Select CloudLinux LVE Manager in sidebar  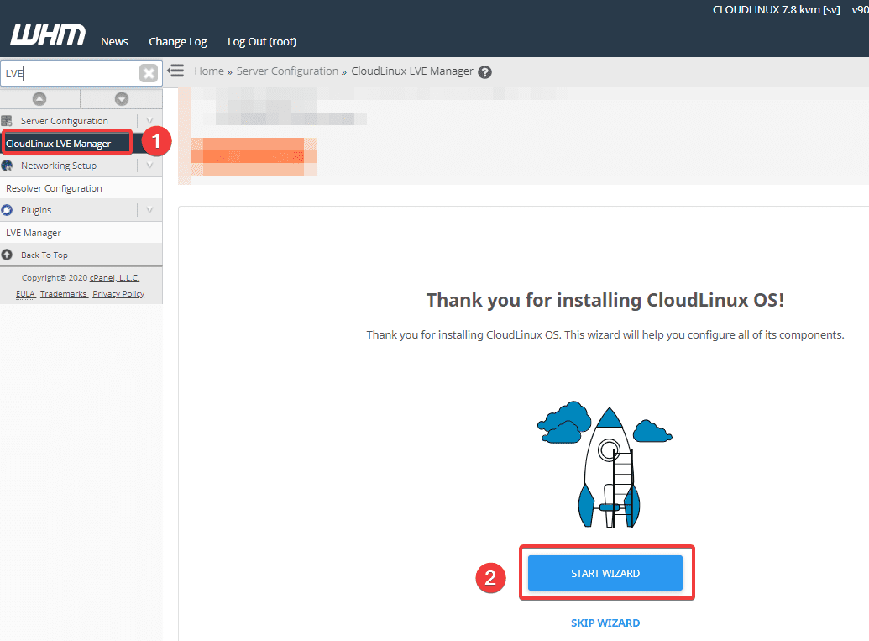59,144
